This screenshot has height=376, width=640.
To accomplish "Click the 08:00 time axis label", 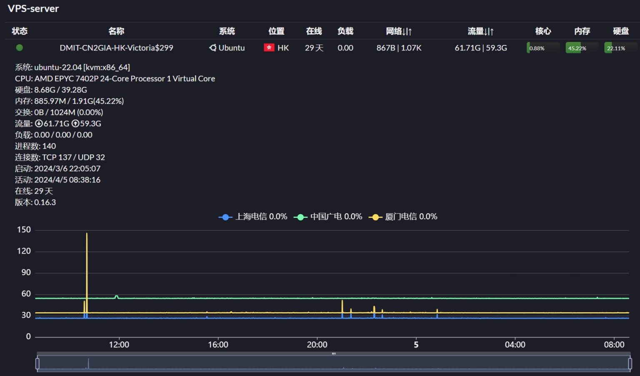I will click(614, 345).
